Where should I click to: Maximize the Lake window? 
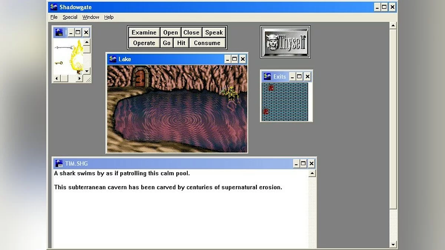click(235, 59)
